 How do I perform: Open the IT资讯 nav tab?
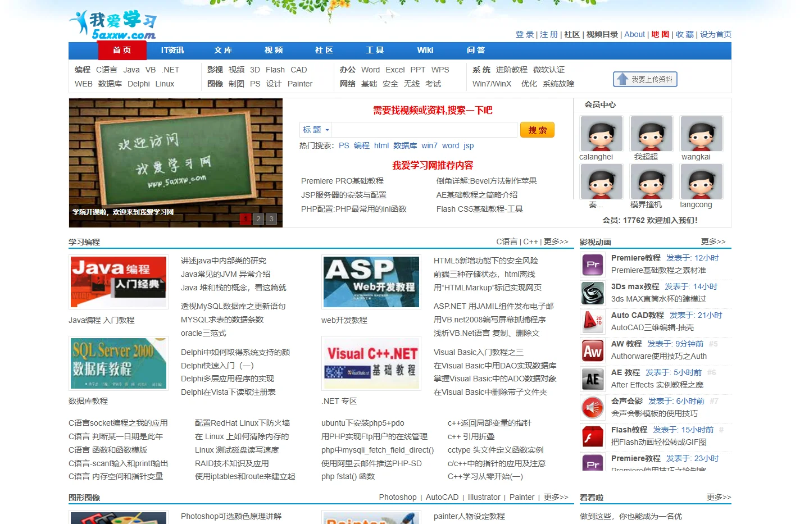[172, 50]
